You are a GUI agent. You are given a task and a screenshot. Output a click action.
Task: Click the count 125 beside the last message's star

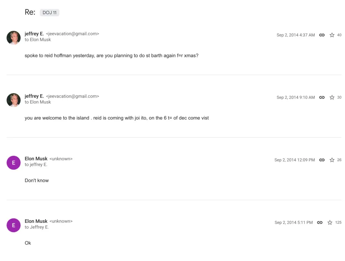(338, 222)
